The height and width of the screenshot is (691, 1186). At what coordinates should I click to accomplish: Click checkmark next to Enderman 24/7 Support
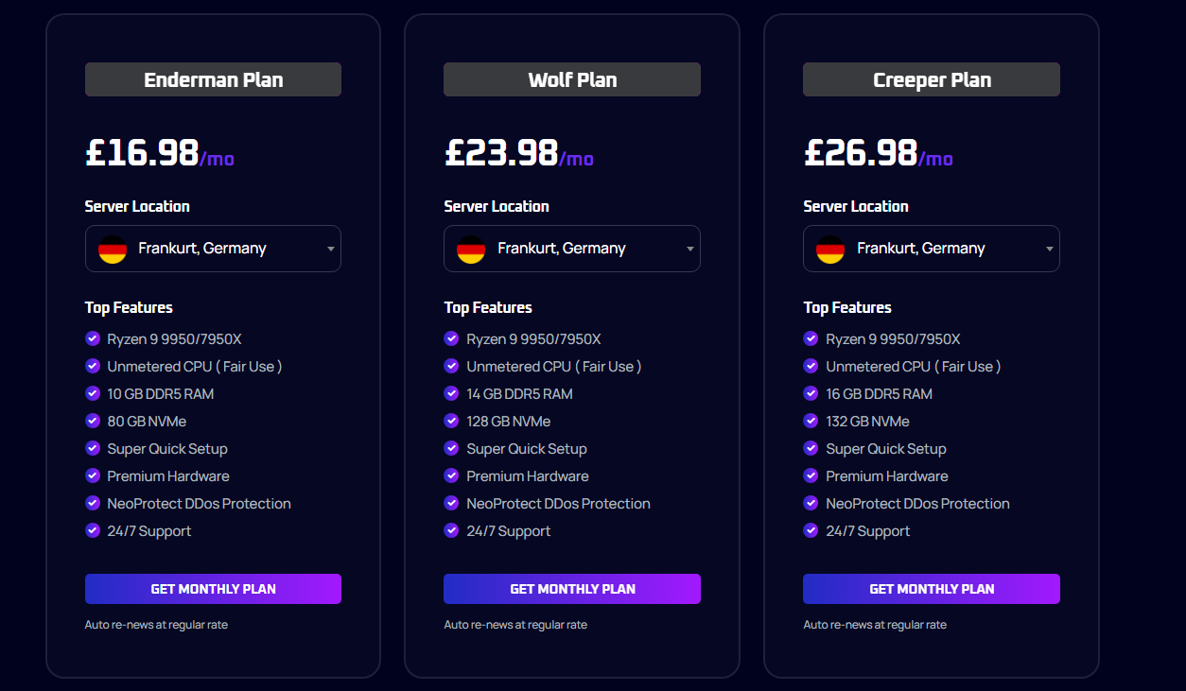[93, 530]
